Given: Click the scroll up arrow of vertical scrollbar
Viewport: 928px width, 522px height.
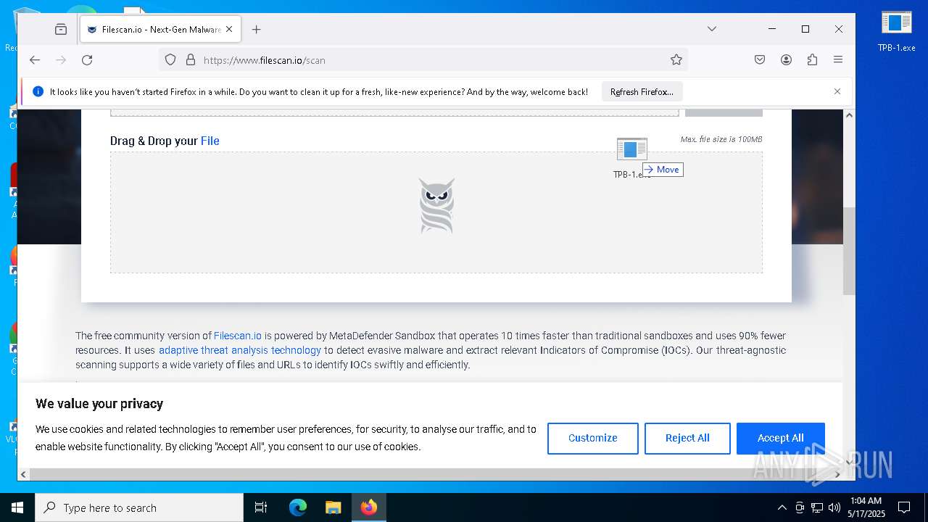Looking at the screenshot, I should pyautogui.click(x=849, y=115).
